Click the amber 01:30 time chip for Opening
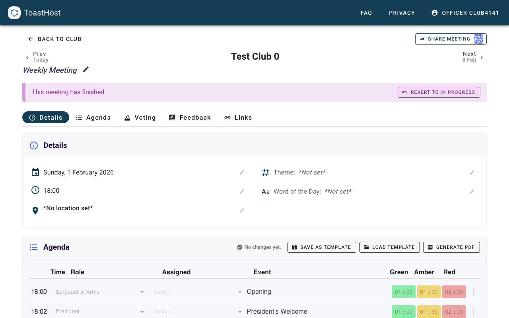This screenshot has height=318, width=509. 429,291
